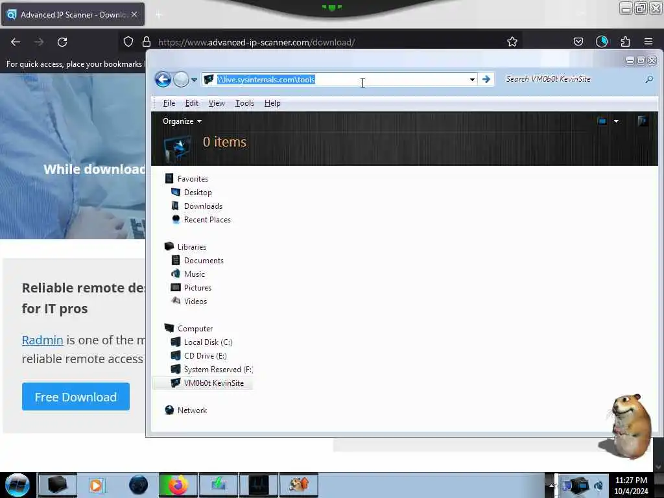The height and width of the screenshot is (498, 664).
Task: Go back in the Explorer window
Action: point(163,79)
